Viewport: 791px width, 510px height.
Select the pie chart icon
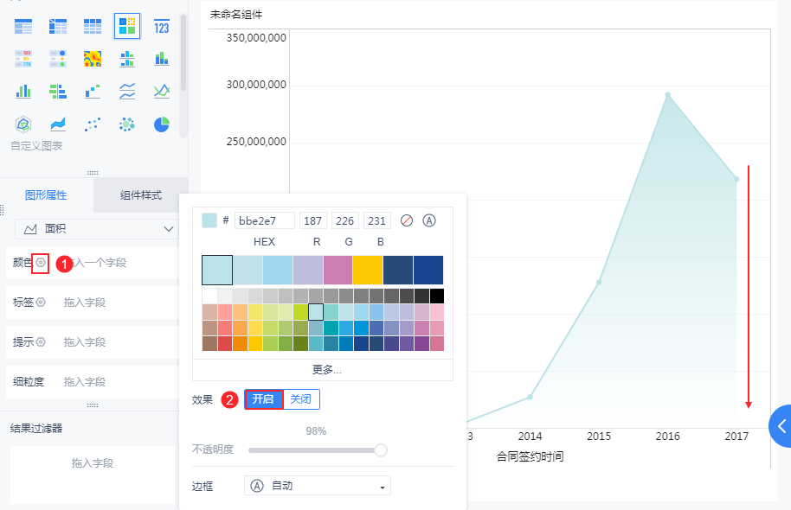[x=162, y=124]
